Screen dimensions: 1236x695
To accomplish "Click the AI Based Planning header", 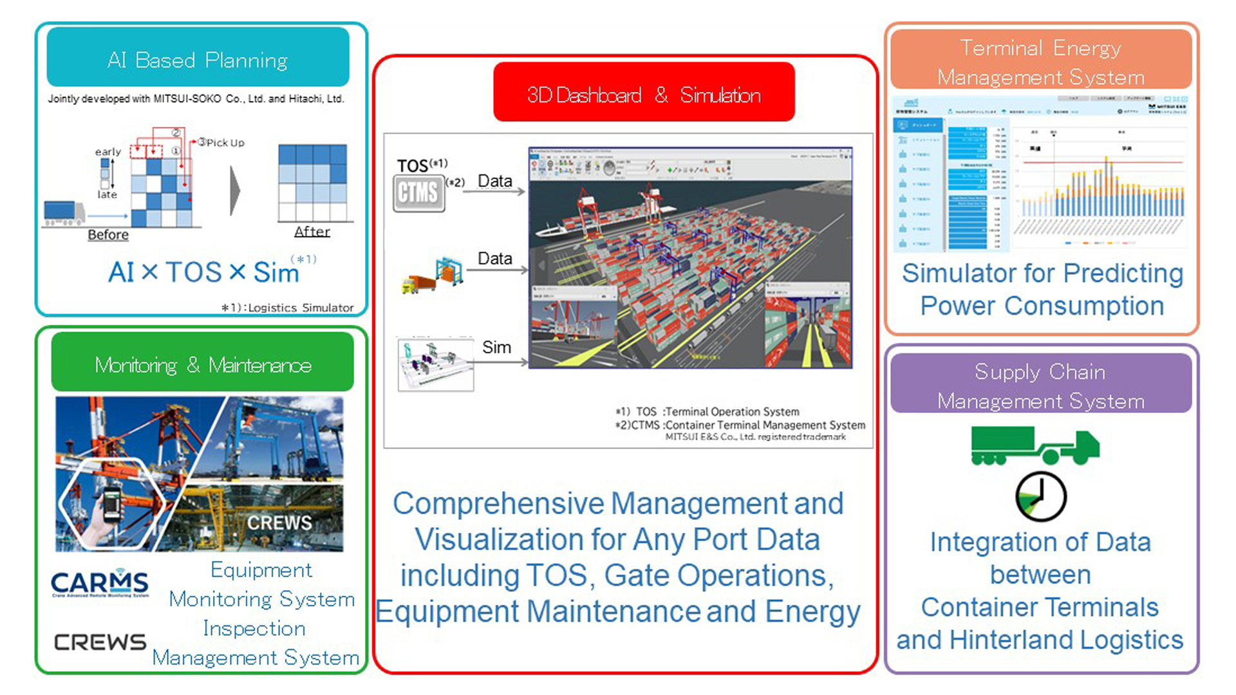I will (x=198, y=57).
